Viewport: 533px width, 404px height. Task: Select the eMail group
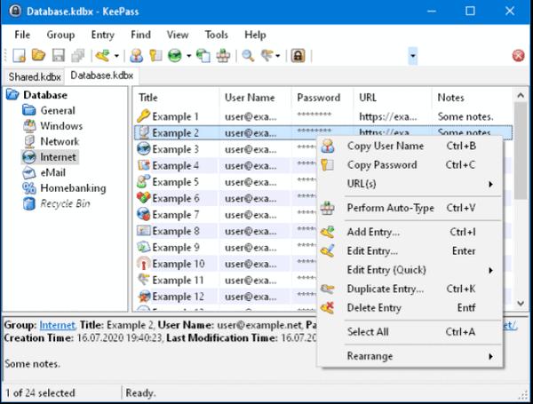point(52,172)
